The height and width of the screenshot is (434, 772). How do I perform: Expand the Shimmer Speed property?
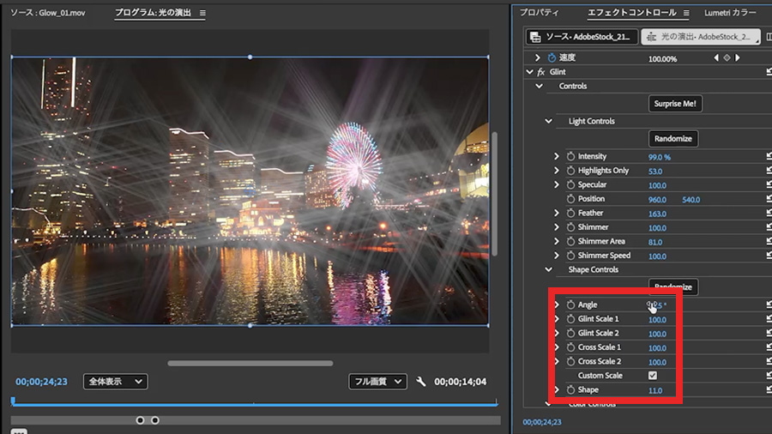point(557,256)
